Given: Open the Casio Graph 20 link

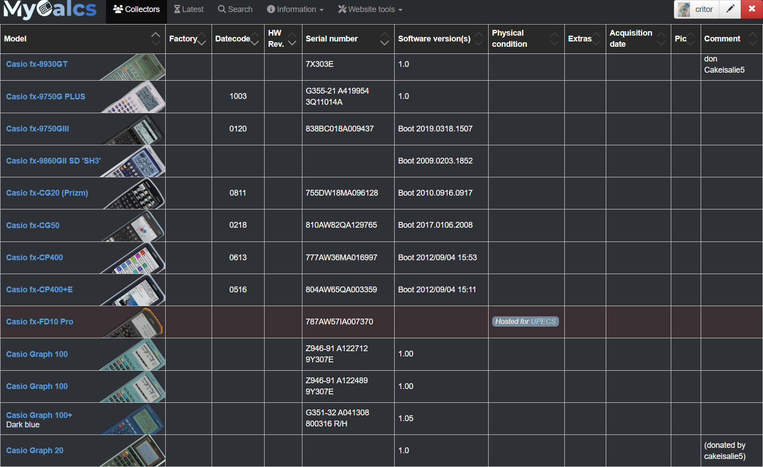Looking at the screenshot, I should [x=35, y=451].
